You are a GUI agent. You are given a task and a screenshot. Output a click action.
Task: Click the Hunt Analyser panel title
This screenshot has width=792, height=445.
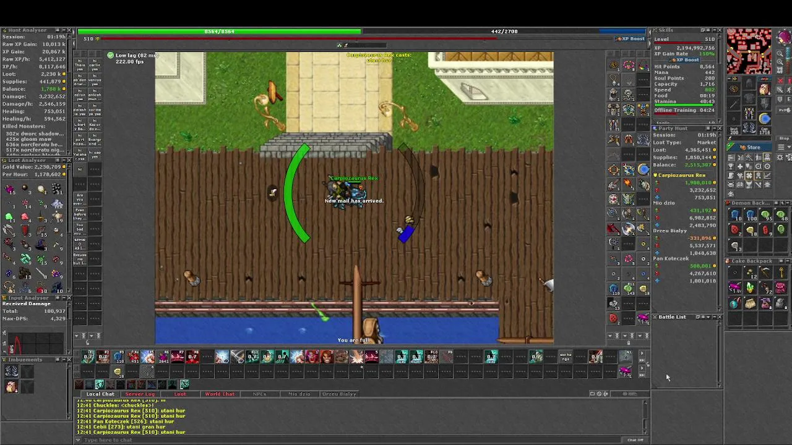27,30
